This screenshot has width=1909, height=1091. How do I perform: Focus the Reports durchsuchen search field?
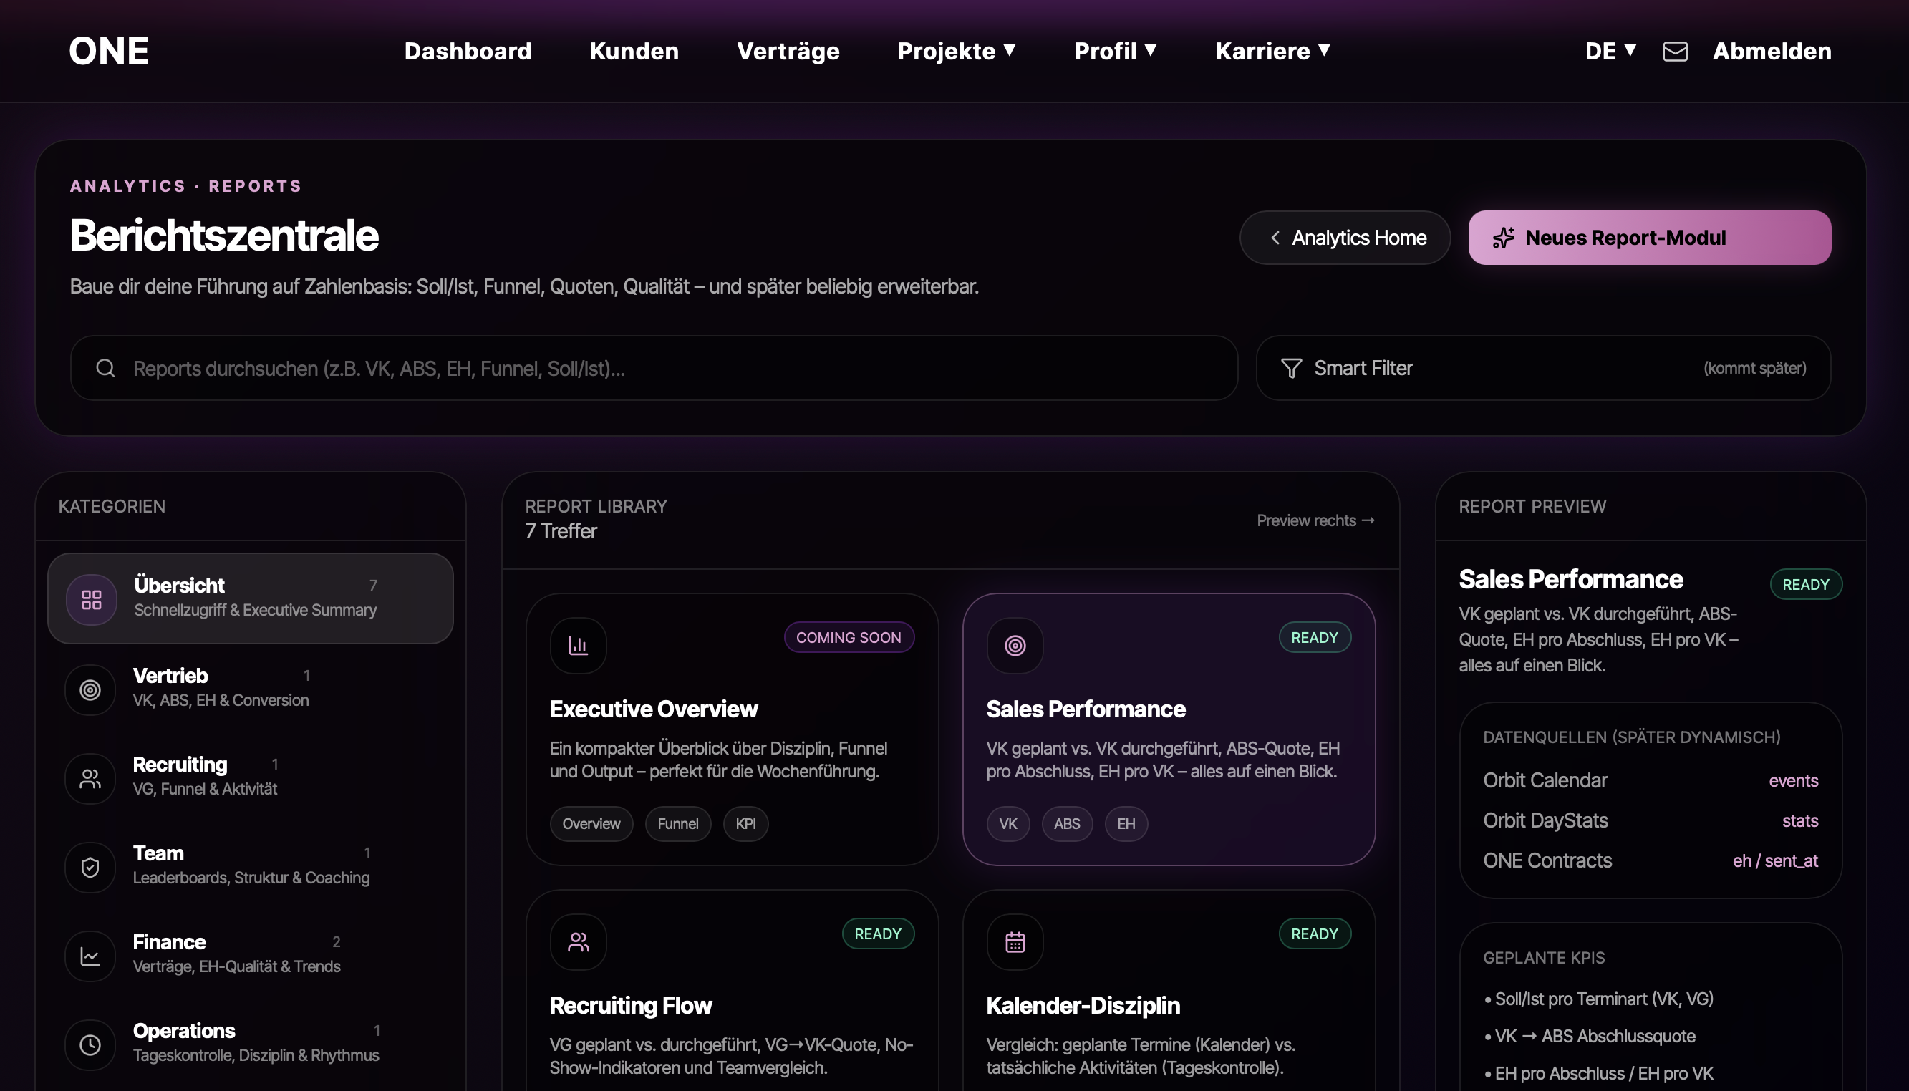(x=654, y=368)
